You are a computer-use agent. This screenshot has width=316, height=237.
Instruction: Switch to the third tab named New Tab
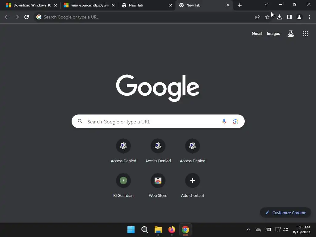(x=146, y=5)
